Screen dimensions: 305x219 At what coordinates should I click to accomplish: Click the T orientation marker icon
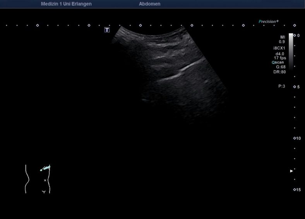pos(107,30)
